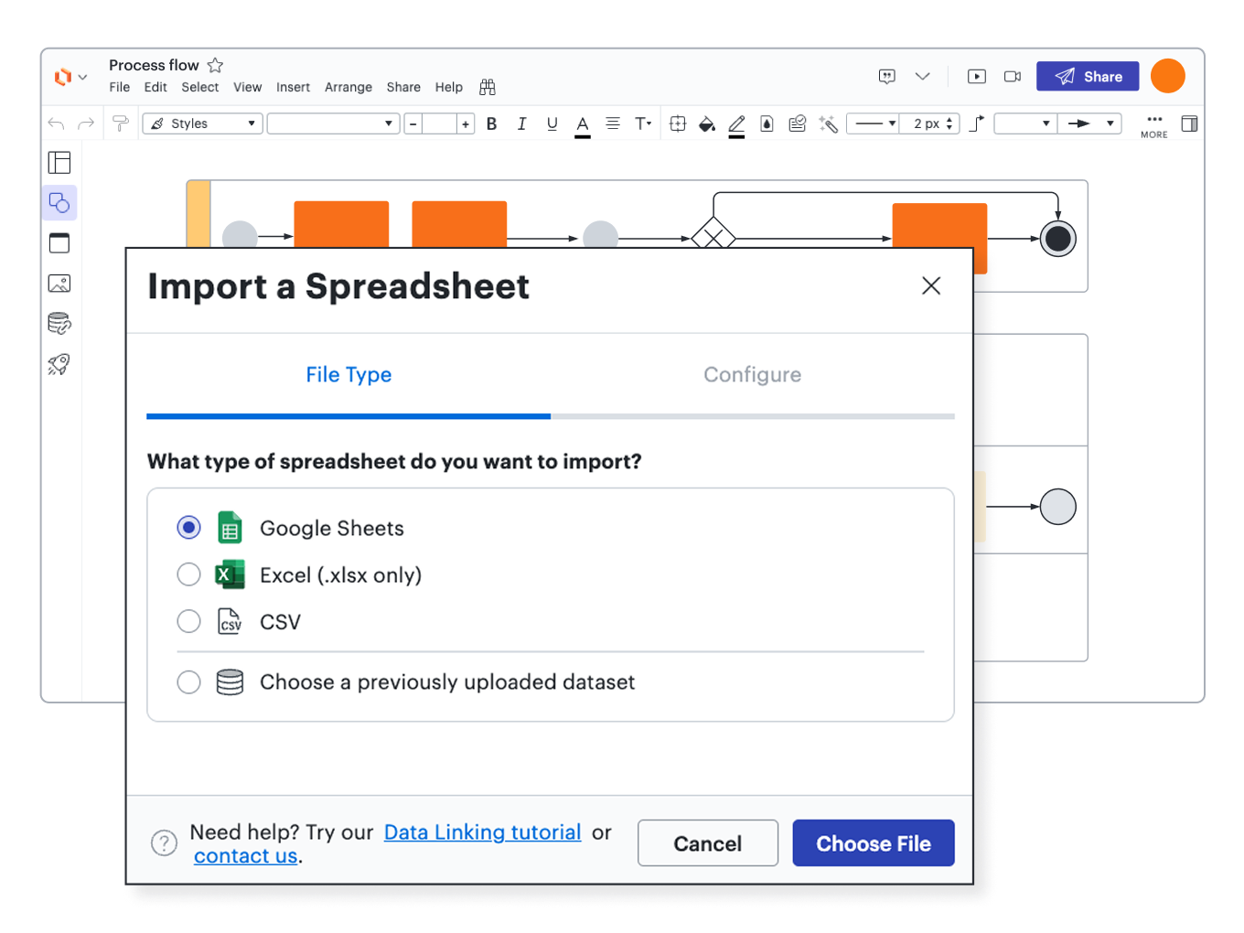Viewport: 1244px width, 933px height.
Task: Open the Arrange menu
Action: [348, 87]
